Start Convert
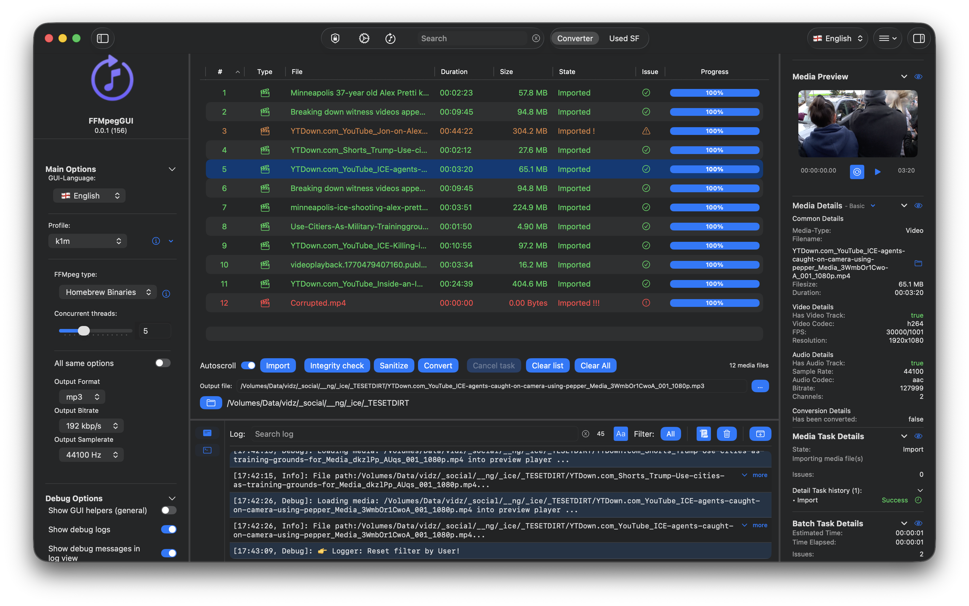Screen dimensions: 969x606 tap(438, 365)
